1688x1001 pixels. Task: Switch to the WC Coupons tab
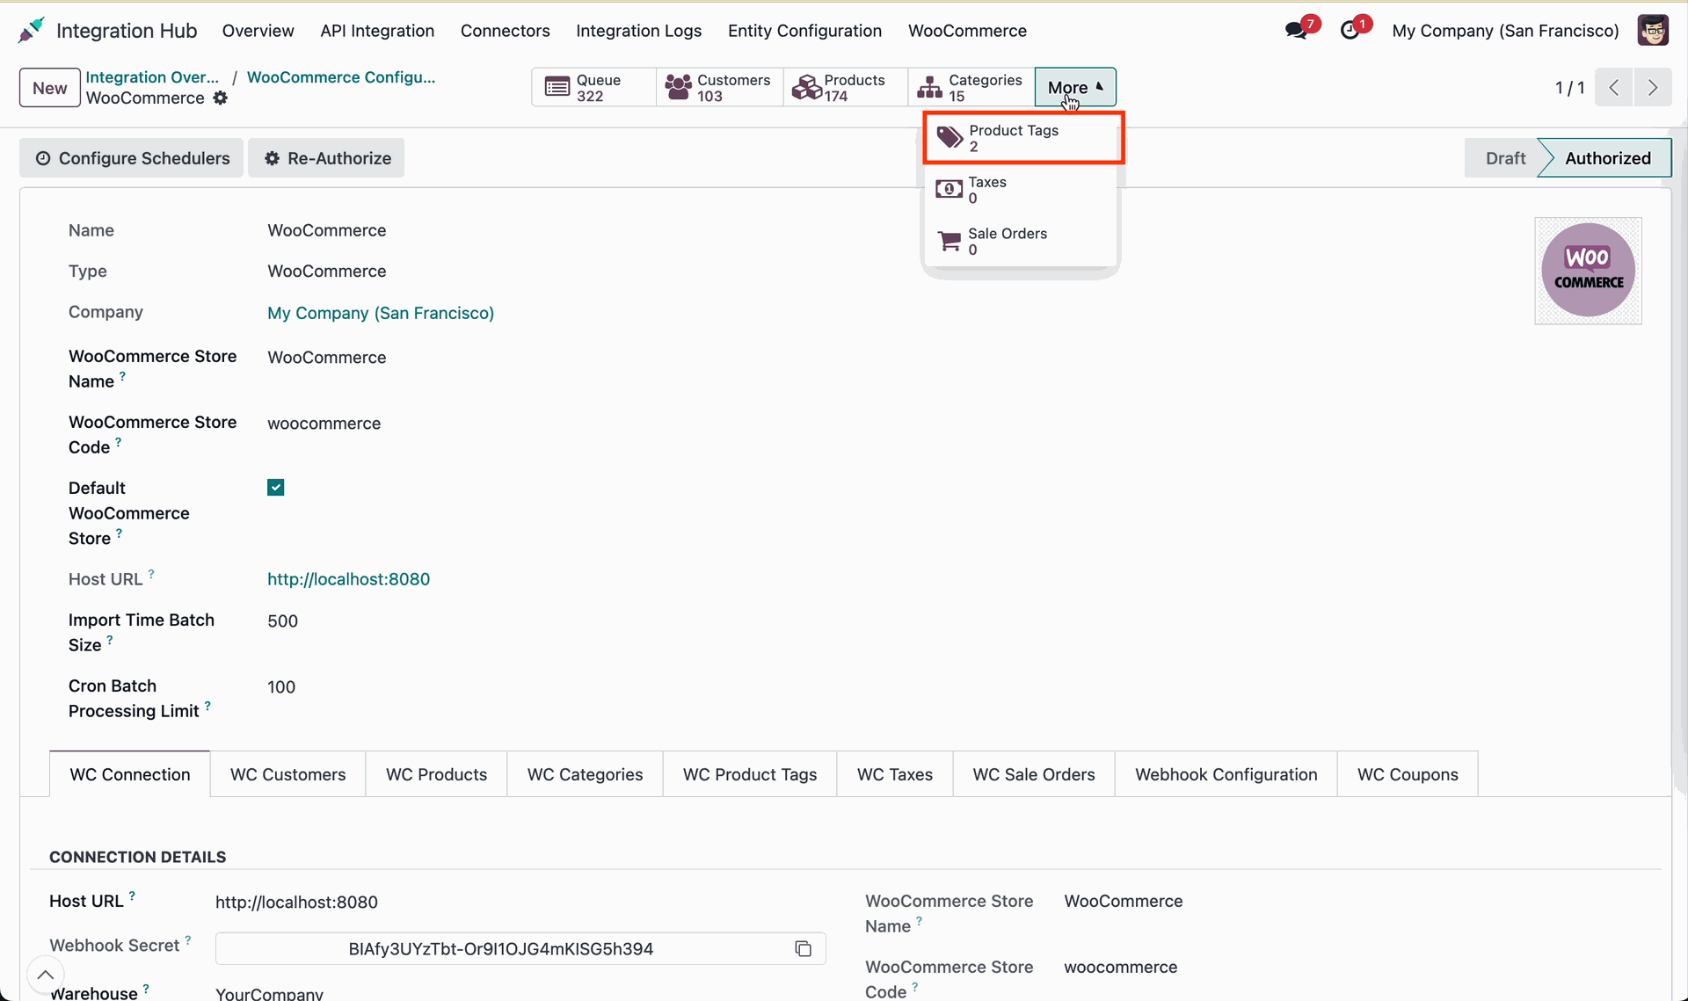pos(1408,774)
